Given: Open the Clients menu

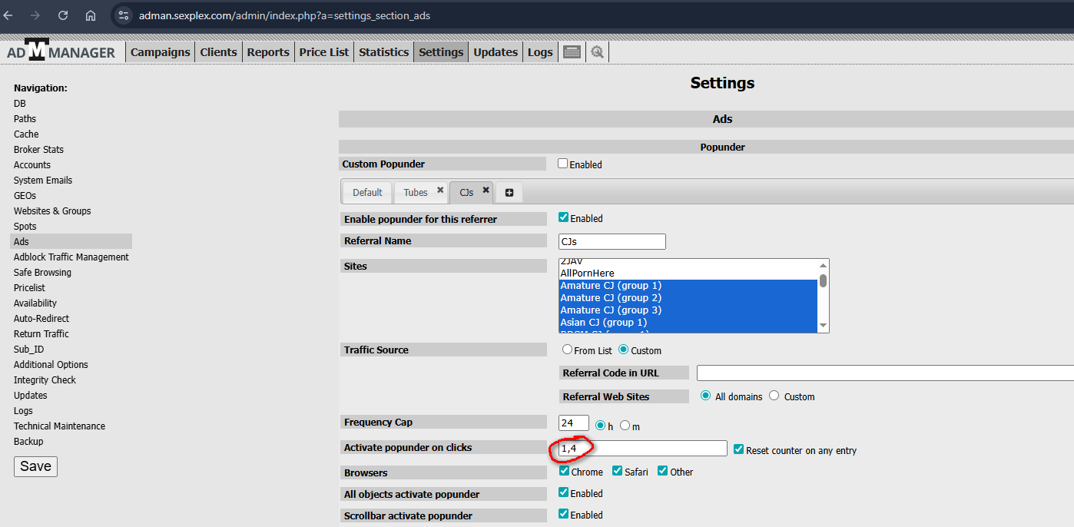Looking at the screenshot, I should coord(218,52).
